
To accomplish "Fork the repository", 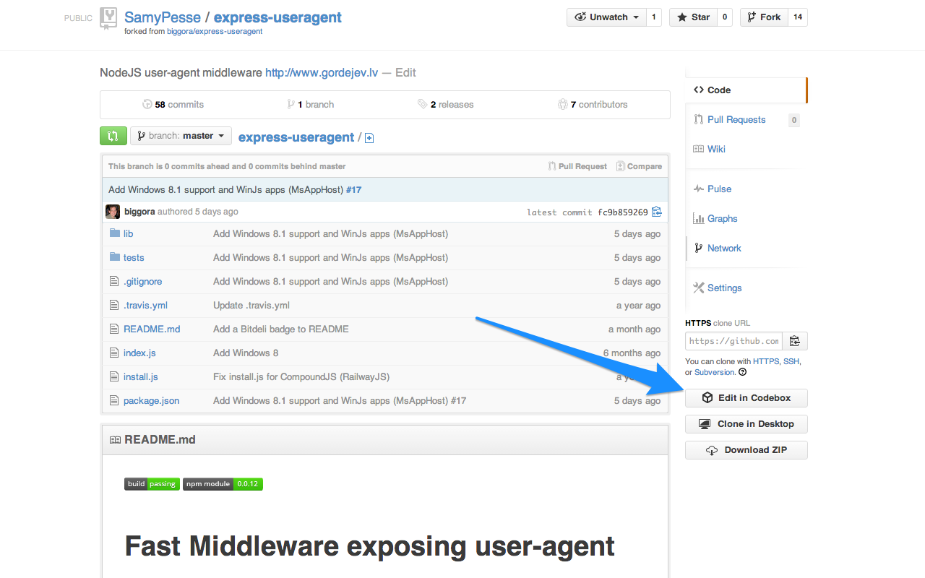I will pos(763,16).
